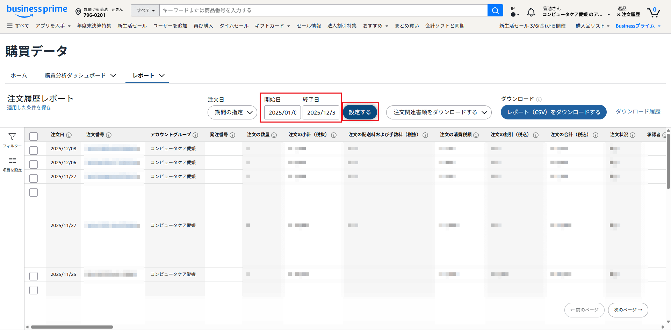Open the ダウンロード履歴 link
The width and height of the screenshot is (671, 330).
(638, 111)
